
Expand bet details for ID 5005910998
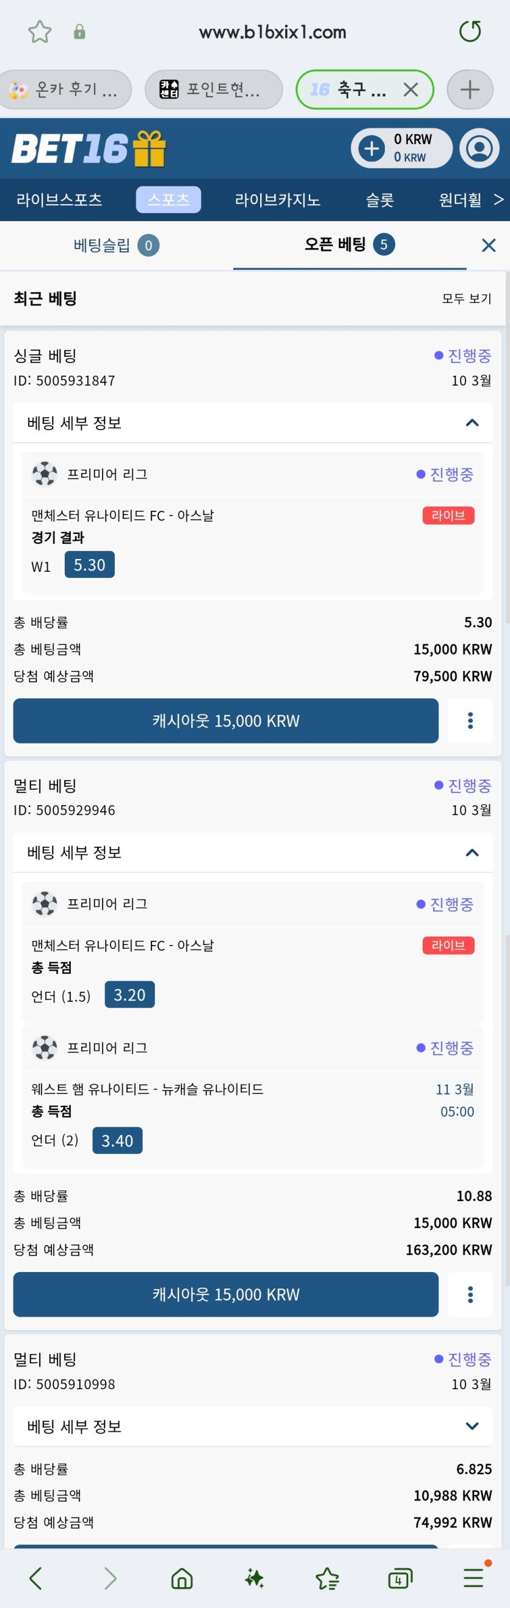coord(472,1427)
